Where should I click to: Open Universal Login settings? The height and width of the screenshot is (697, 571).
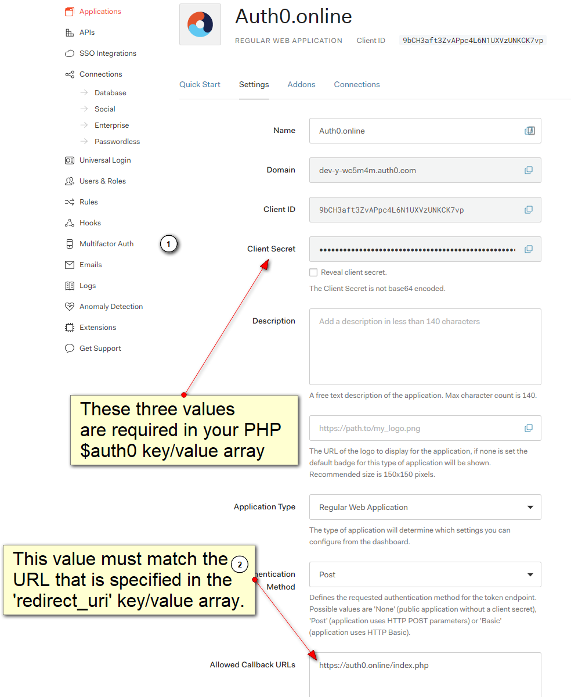(105, 160)
